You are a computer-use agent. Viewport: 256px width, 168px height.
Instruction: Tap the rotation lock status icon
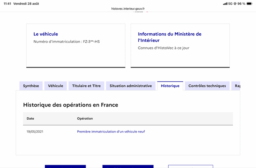click(x=235, y=4)
